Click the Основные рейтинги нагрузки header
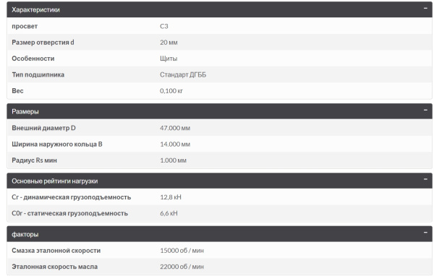Screen dimensions: 434x276 point(219,181)
